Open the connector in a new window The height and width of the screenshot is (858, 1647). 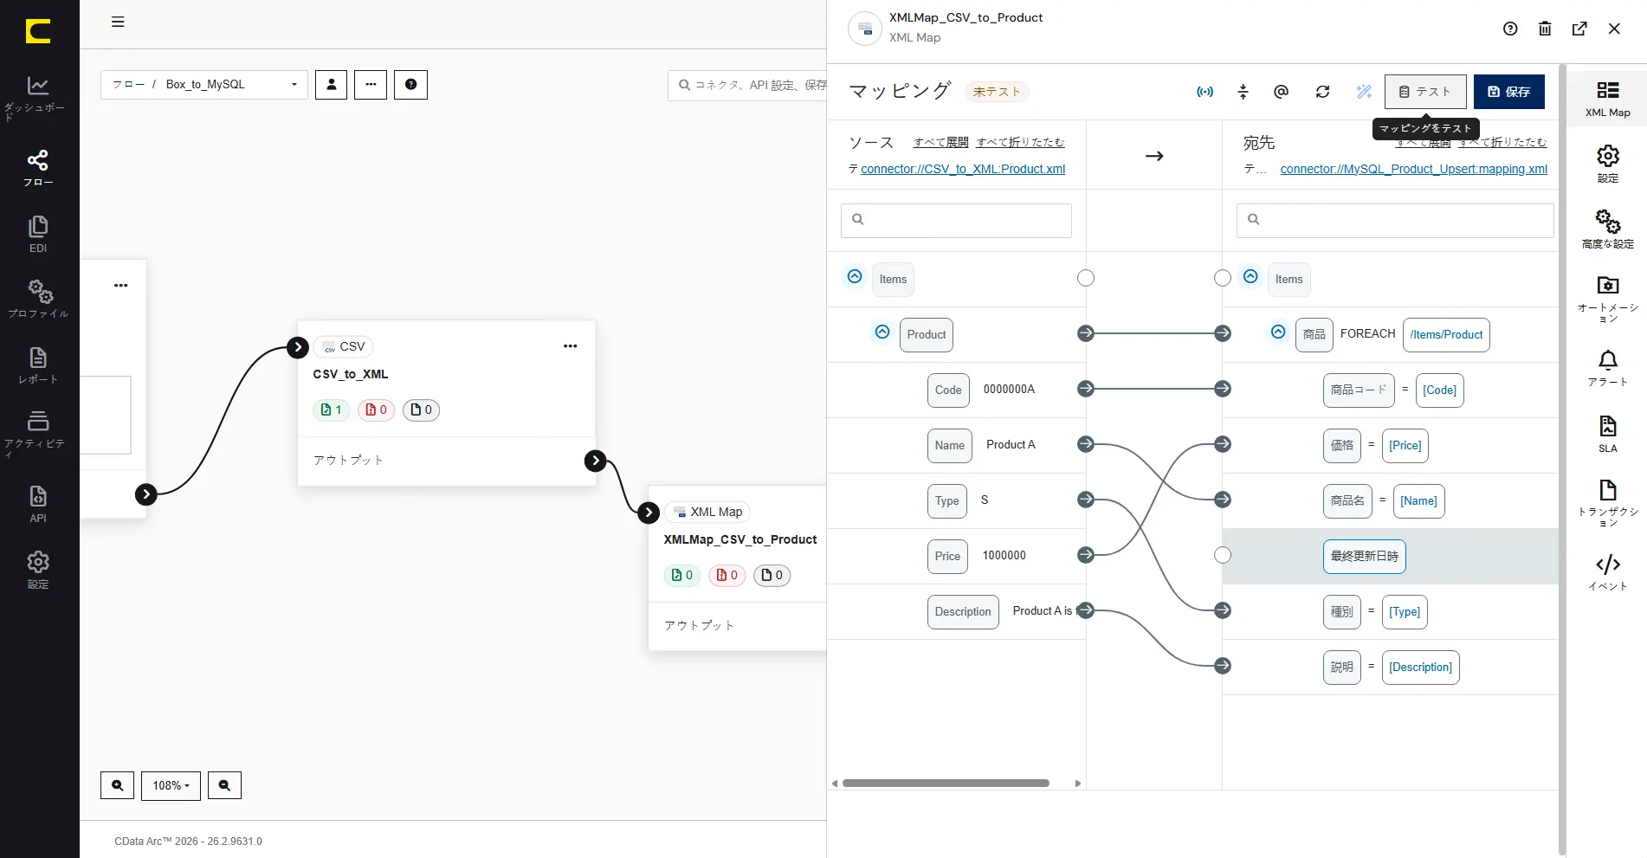[1579, 29]
